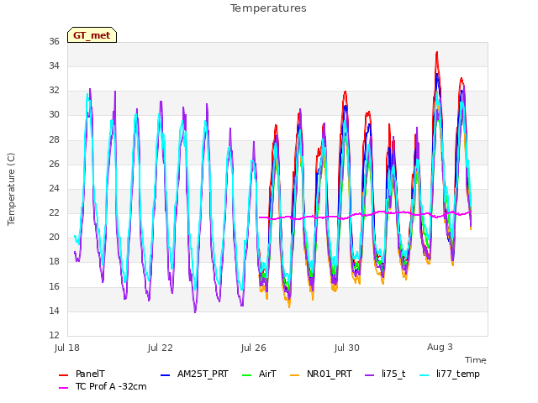The width and height of the screenshot is (538, 403).
Task: Toggle AM25T_PRT series in legend
Action: (x=194, y=374)
